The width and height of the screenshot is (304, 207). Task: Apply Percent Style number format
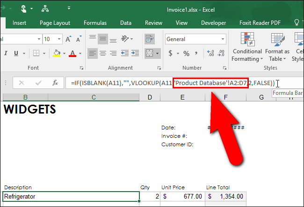186,53
